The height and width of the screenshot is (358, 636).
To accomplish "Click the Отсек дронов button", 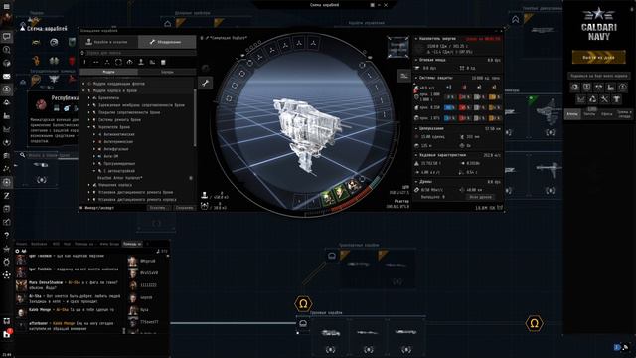I will [480, 197].
